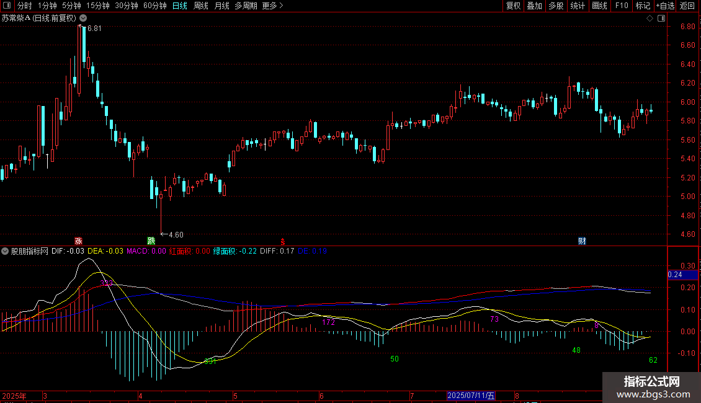This screenshot has width=701, height=403.
Task: Select the 1分钟 period tab
Action: (x=47, y=6)
